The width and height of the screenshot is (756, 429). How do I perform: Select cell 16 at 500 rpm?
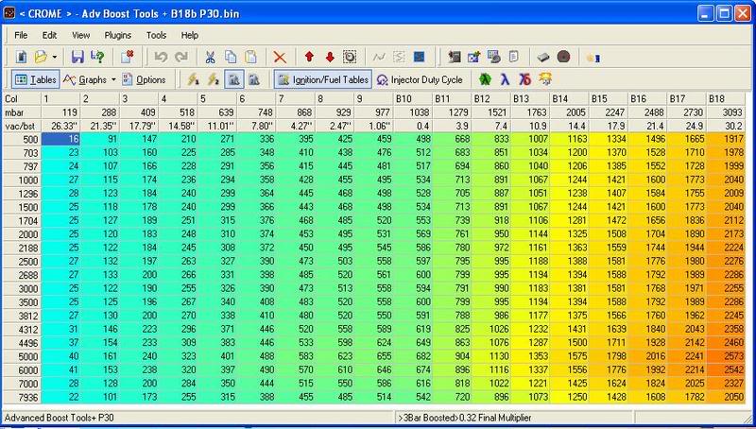pyautogui.click(x=60, y=139)
